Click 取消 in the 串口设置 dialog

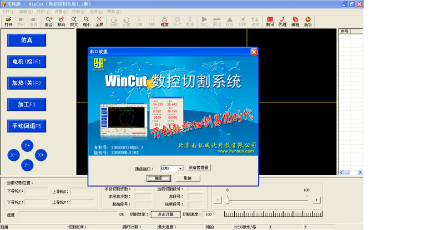pos(188,178)
